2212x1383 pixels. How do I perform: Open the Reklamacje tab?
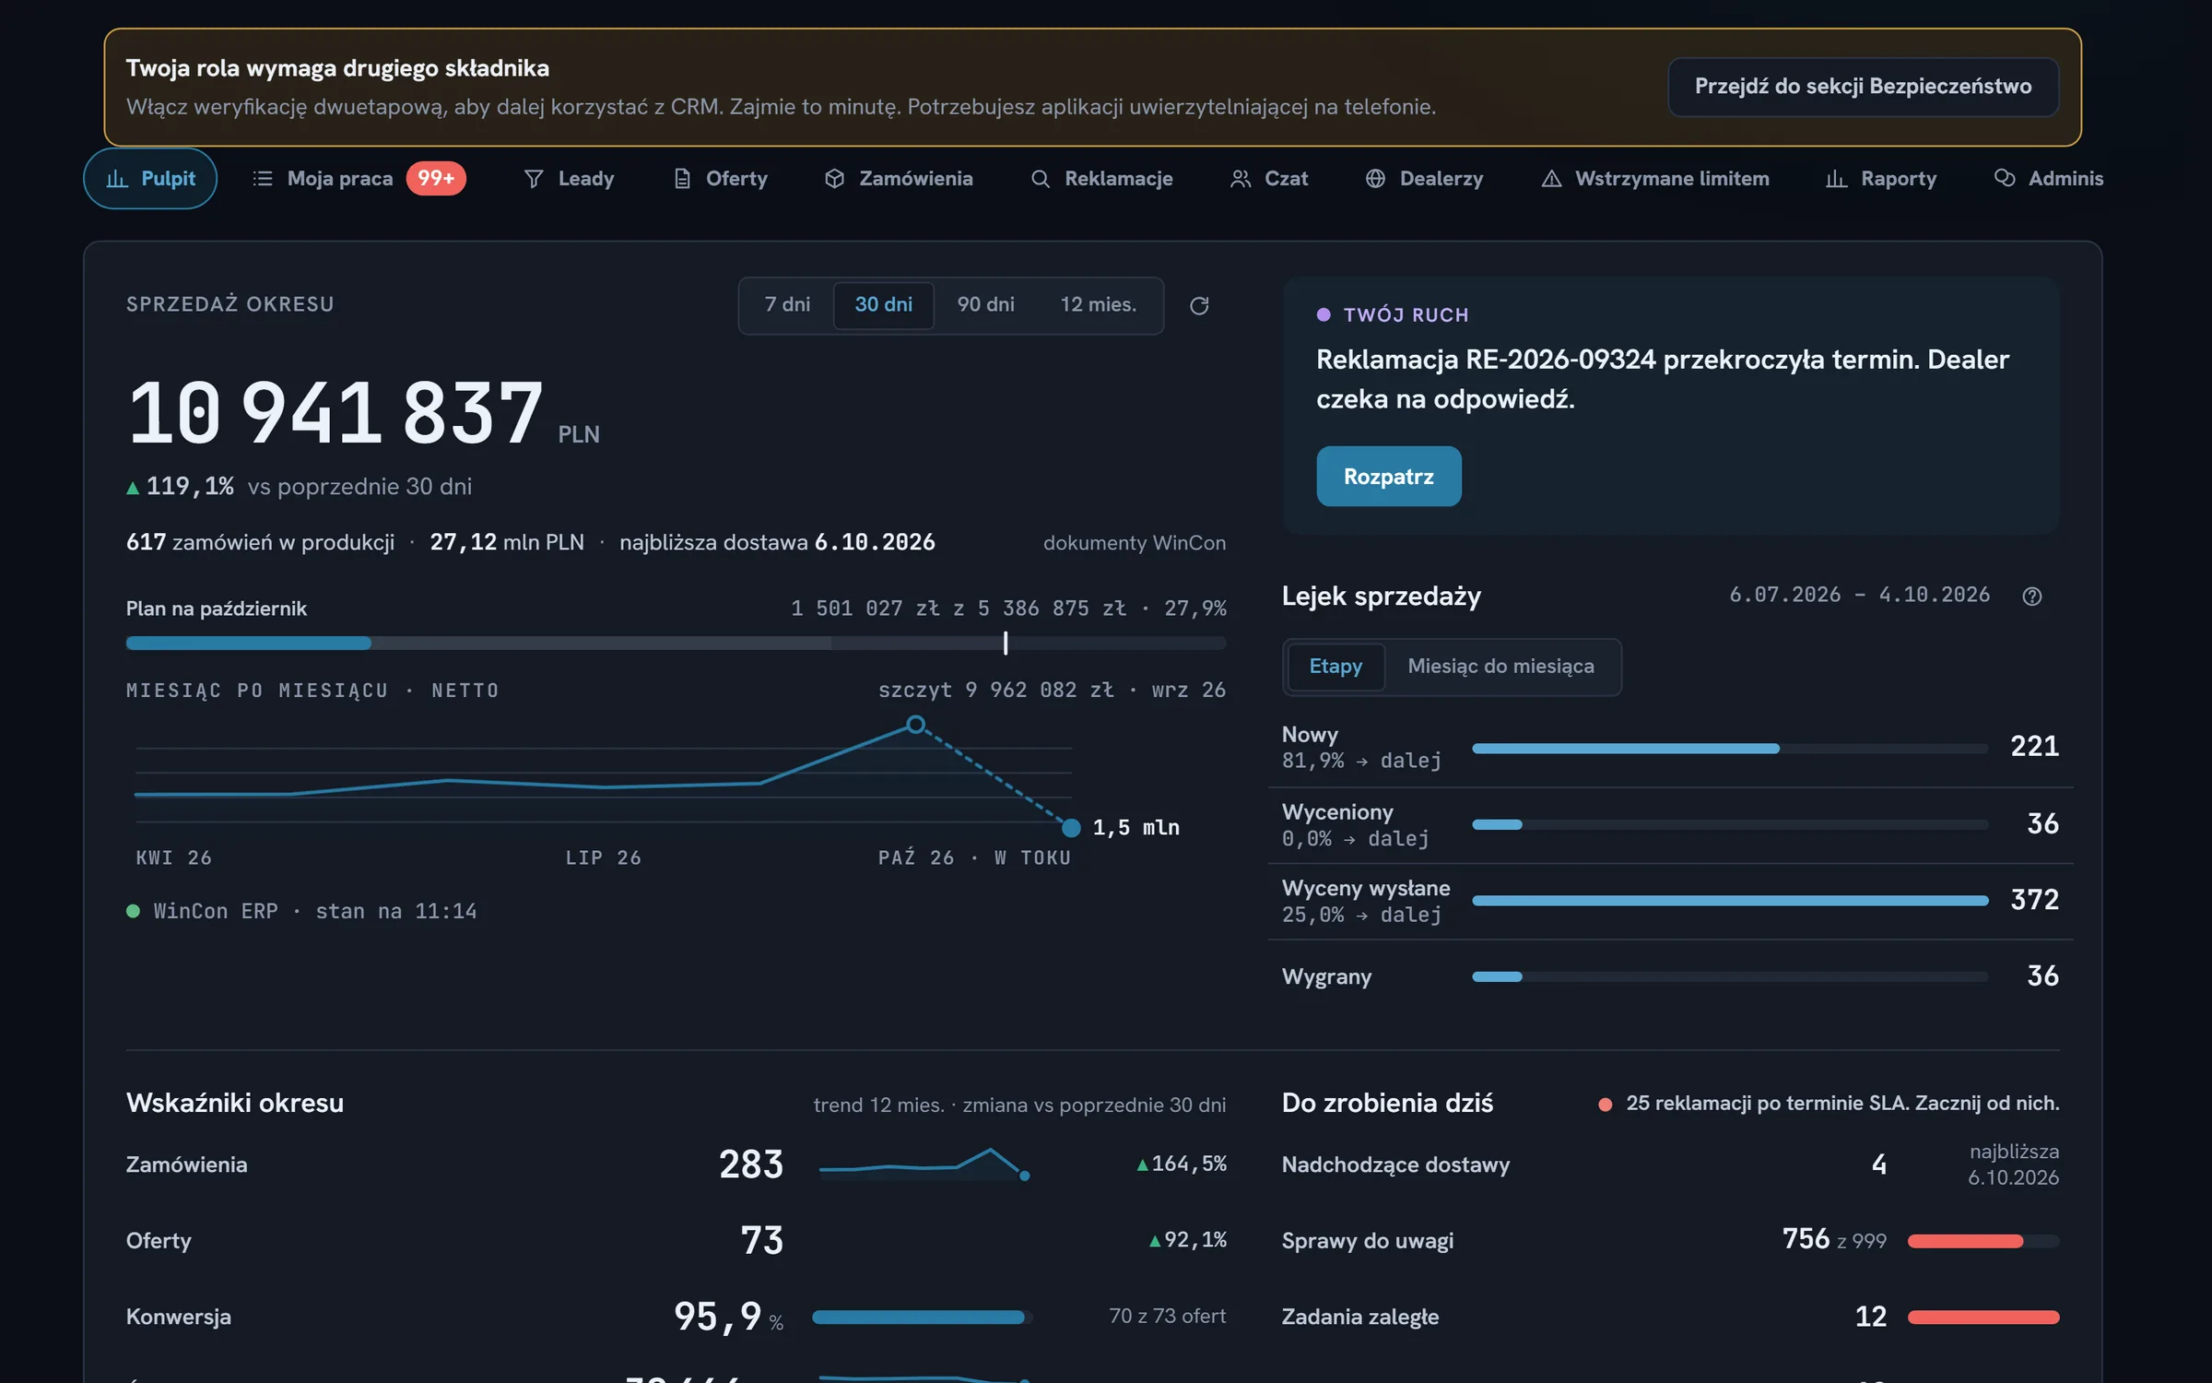pos(1100,179)
